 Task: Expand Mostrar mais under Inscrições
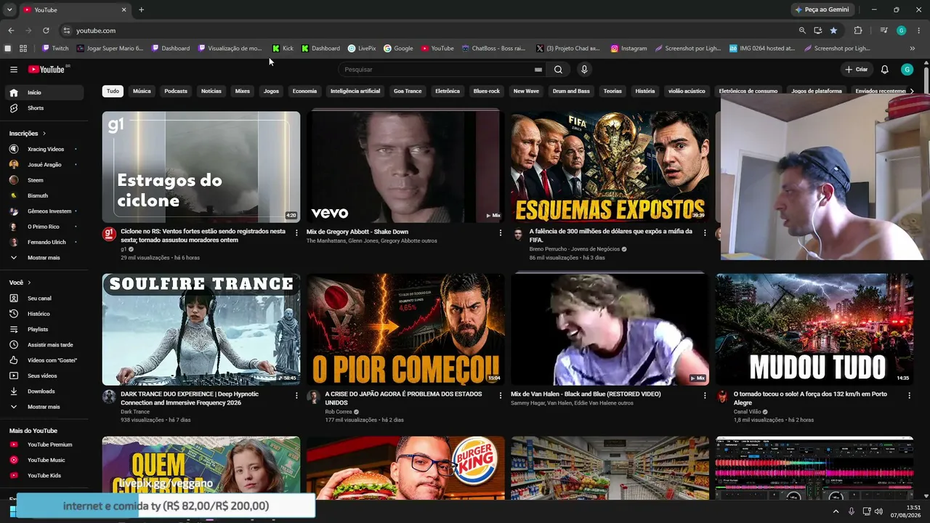[45, 258]
